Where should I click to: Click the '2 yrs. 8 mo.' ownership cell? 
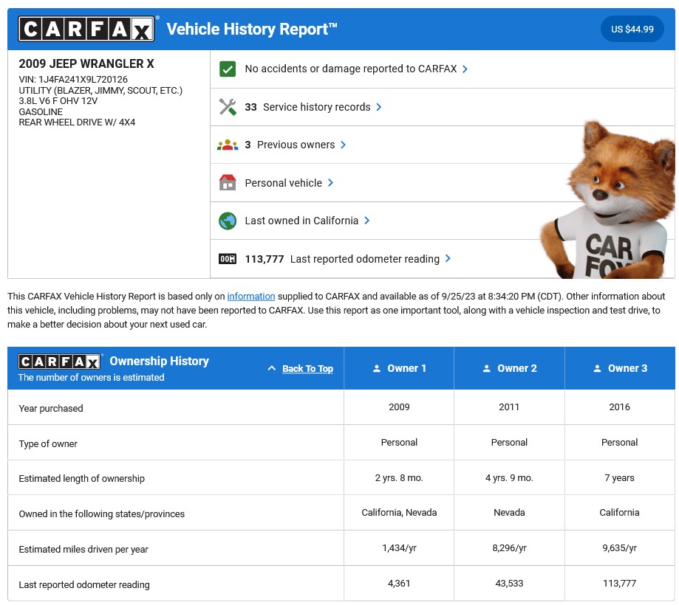click(399, 478)
